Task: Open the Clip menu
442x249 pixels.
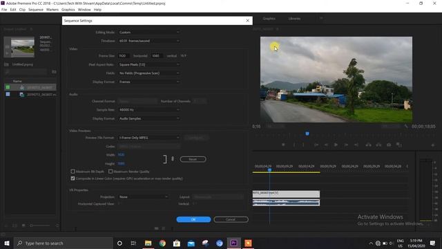Action: 22,10
